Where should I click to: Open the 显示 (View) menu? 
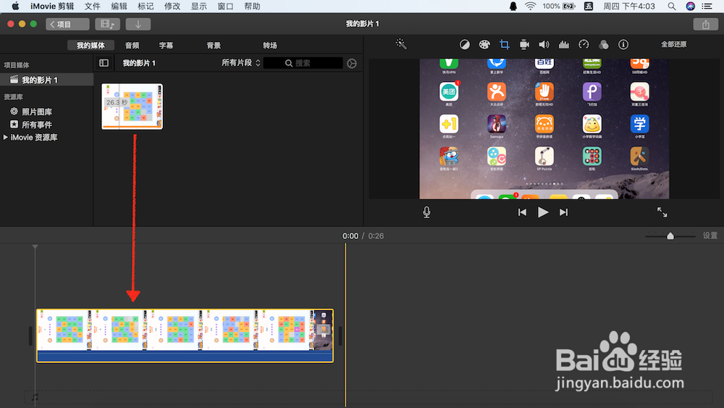pyautogui.click(x=199, y=6)
